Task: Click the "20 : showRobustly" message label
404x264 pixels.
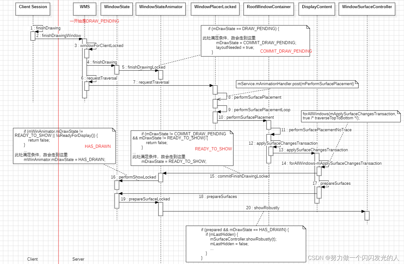Action: click(x=262, y=208)
